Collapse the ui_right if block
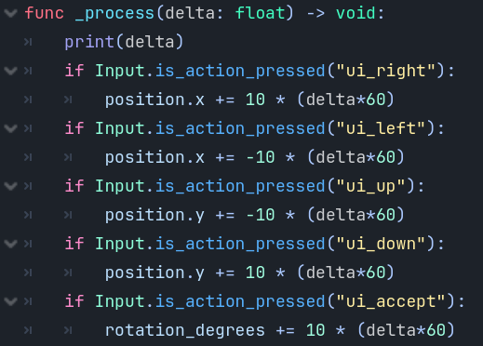The height and width of the screenshot is (346, 483). 11,71
